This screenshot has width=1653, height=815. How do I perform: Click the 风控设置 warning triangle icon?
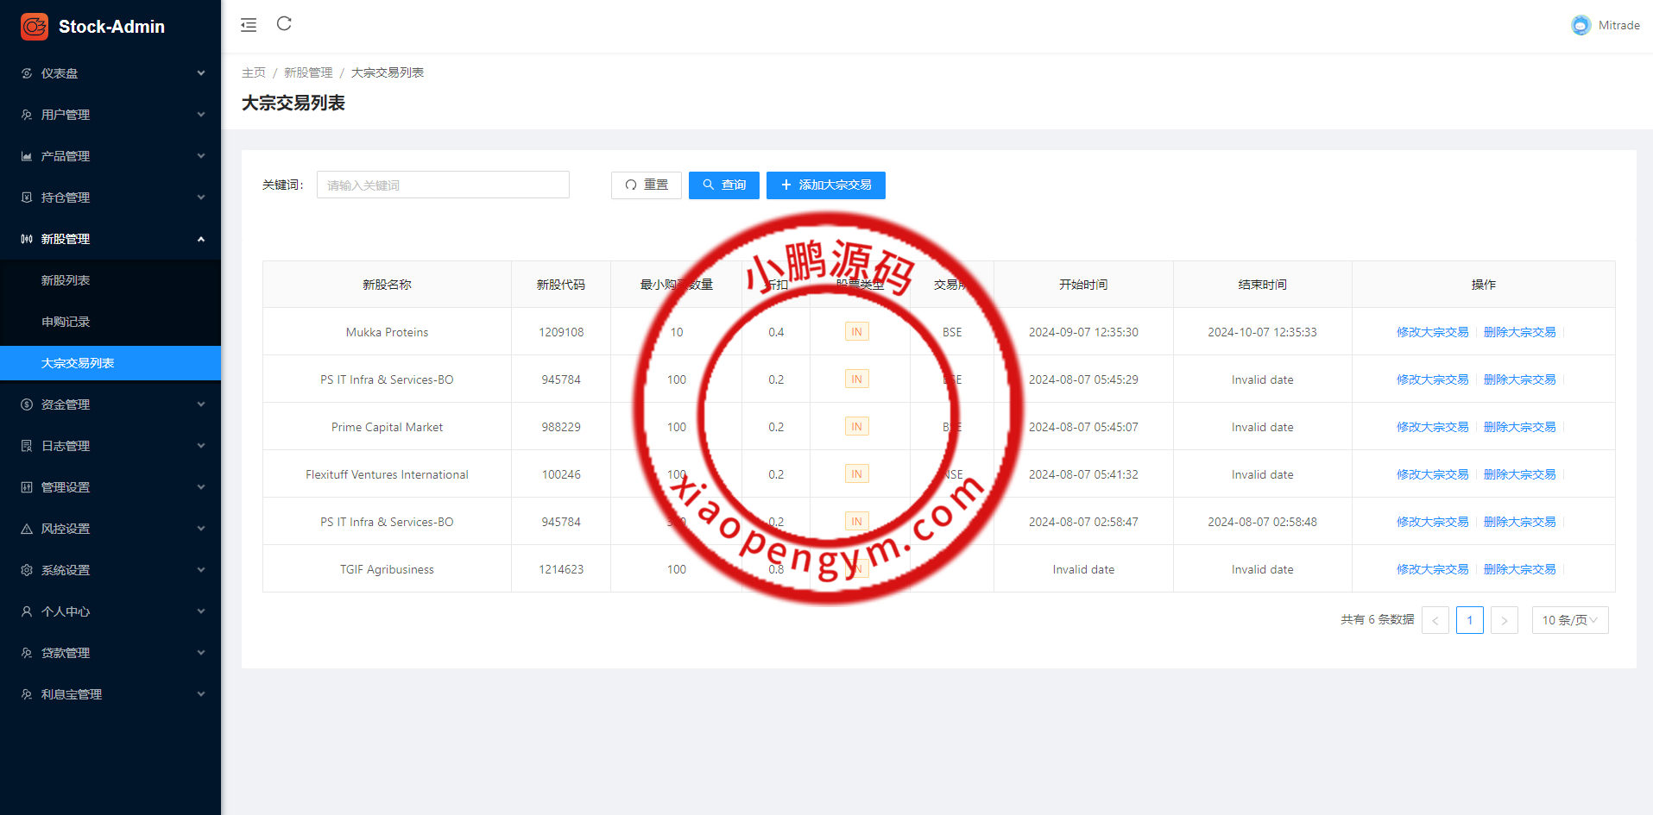pyautogui.click(x=27, y=529)
